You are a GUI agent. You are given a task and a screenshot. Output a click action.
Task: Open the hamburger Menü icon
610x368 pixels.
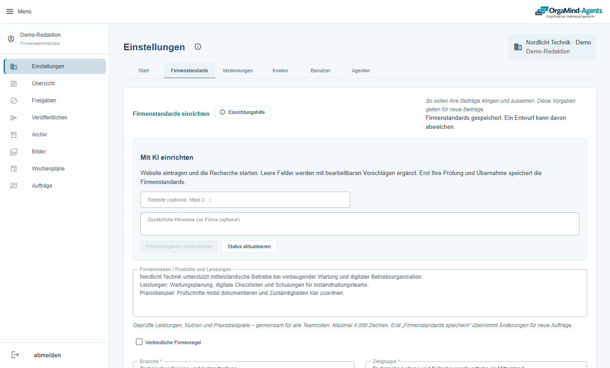coord(10,12)
